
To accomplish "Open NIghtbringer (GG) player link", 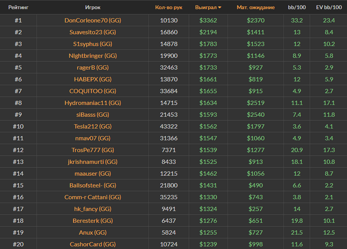I will point(93,55).
